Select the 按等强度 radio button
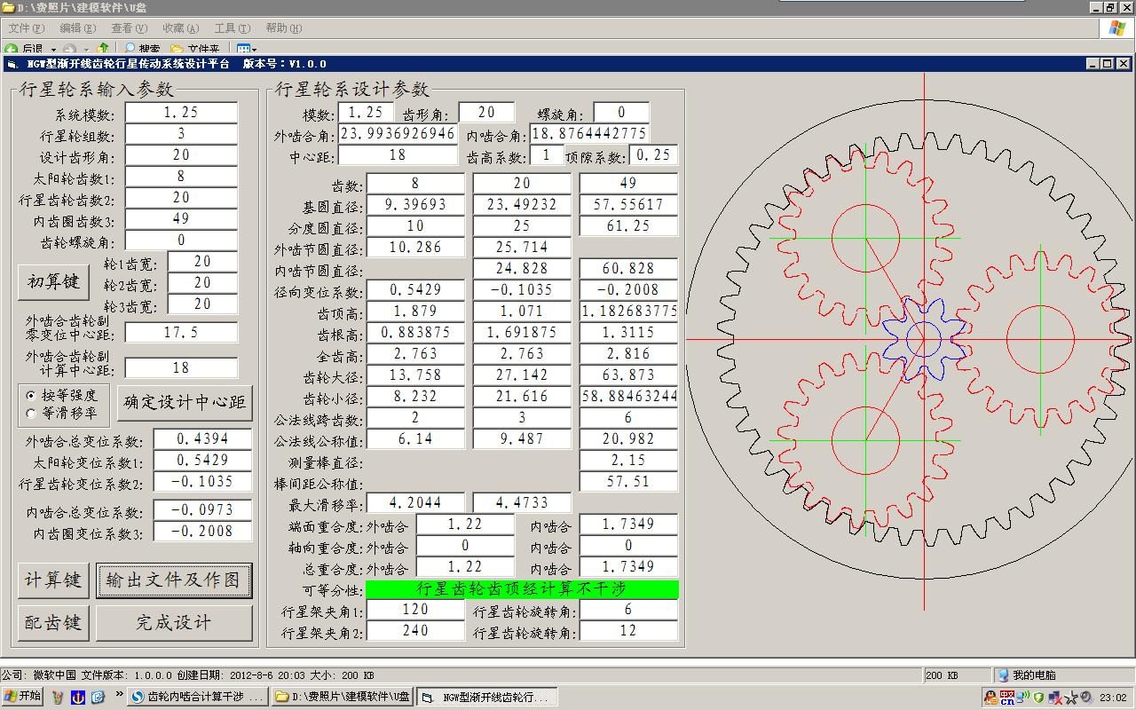The height and width of the screenshot is (710, 1136). [x=32, y=395]
